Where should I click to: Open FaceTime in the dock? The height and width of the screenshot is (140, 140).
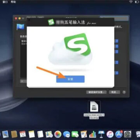coord(75,134)
